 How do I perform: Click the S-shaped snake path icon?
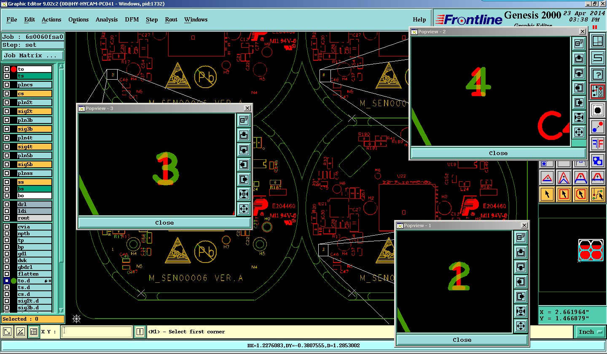point(597,58)
